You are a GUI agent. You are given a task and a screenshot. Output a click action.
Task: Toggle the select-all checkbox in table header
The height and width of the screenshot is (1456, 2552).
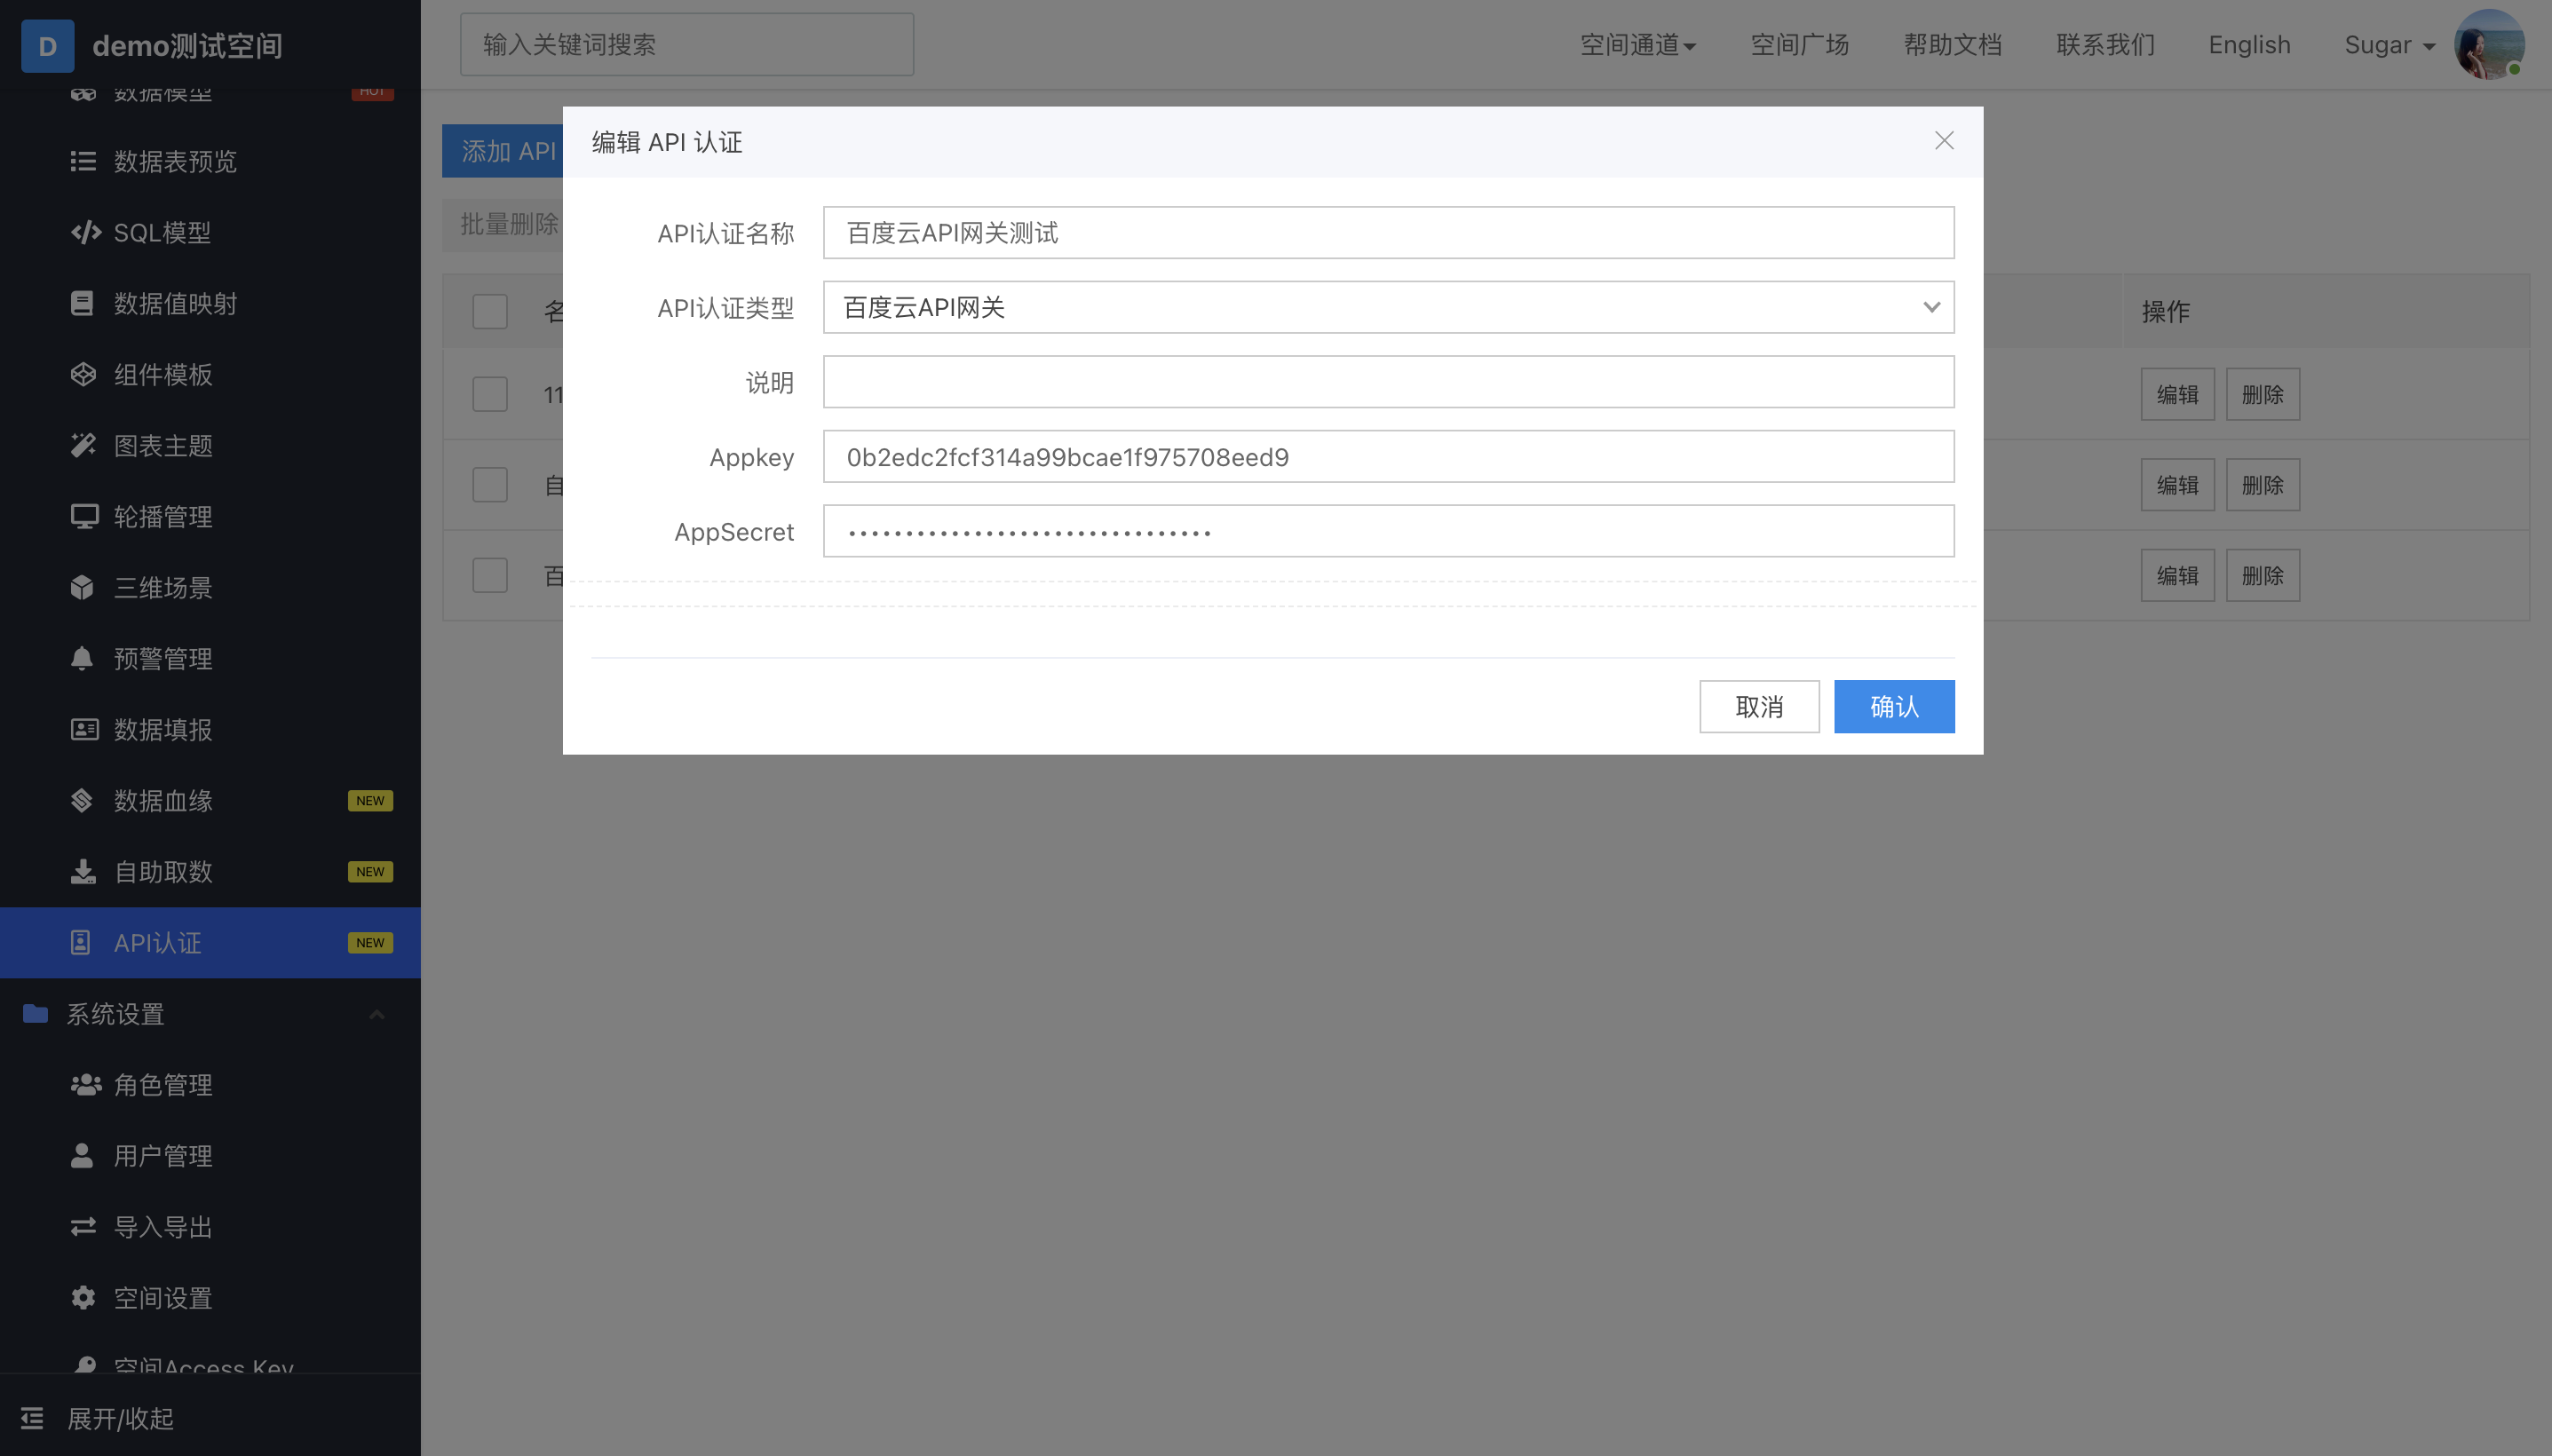(490, 311)
